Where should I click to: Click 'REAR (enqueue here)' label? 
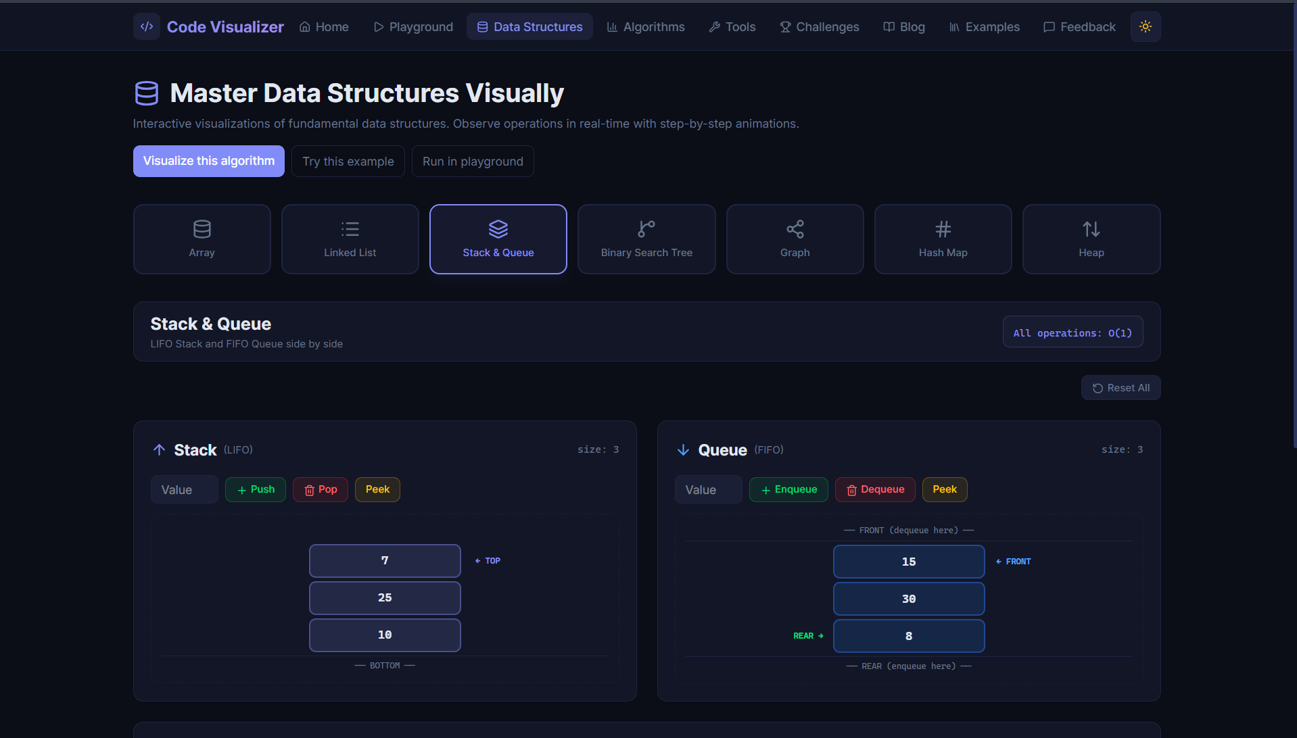click(909, 666)
